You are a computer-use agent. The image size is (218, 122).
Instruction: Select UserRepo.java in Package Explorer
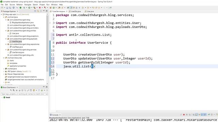tap(17, 47)
